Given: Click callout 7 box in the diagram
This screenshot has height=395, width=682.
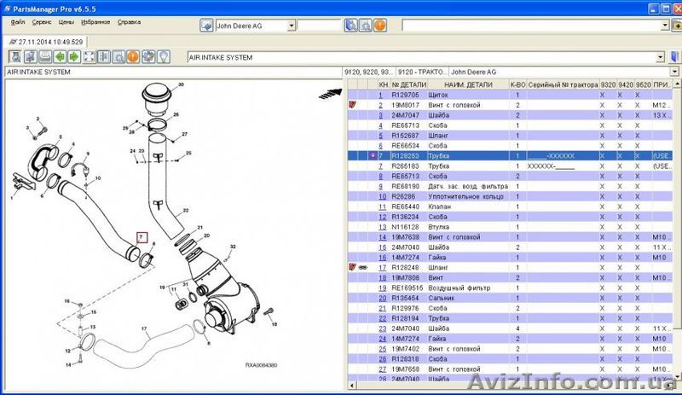Looking at the screenshot, I should [142, 236].
